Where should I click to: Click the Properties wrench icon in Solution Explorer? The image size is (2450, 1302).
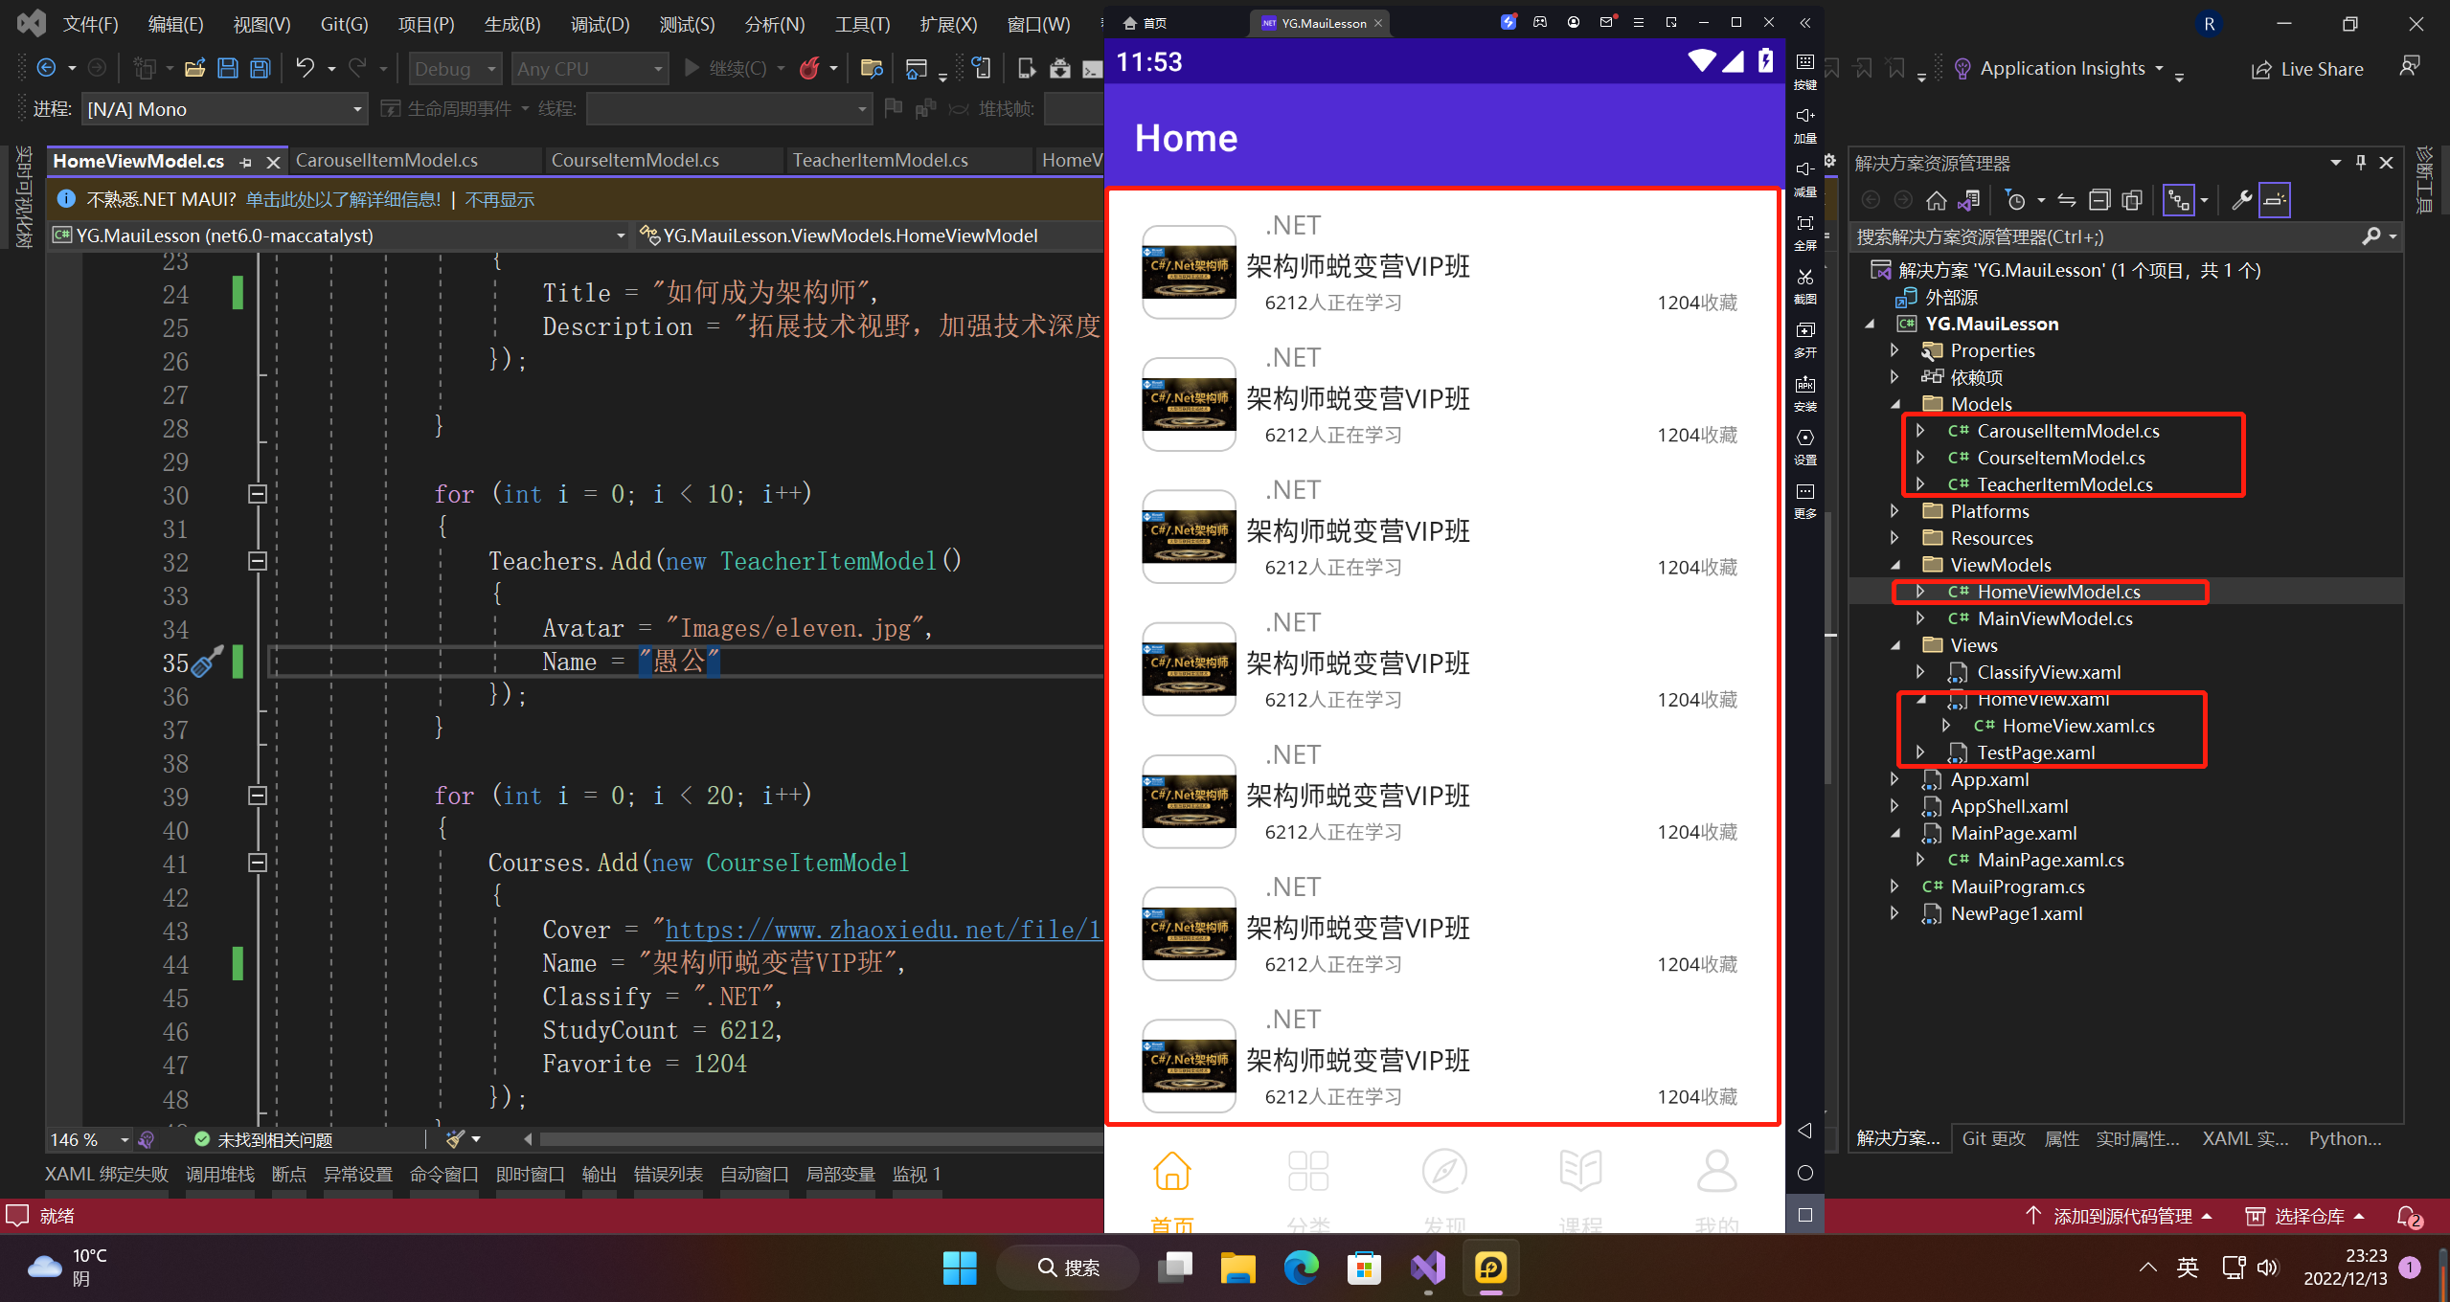tap(2241, 200)
